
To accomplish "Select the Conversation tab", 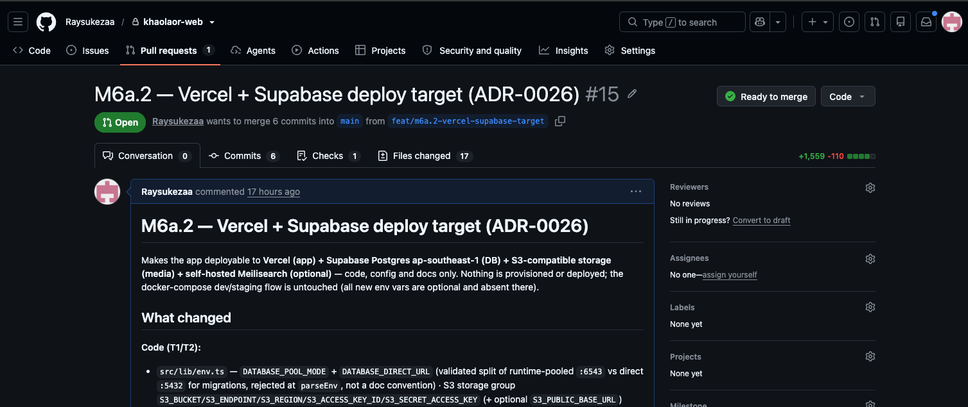I will pyautogui.click(x=147, y=156).
